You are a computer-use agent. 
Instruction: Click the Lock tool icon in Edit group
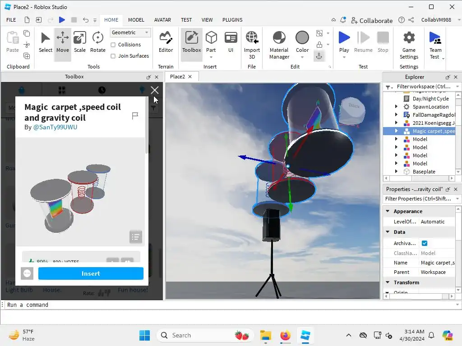tap(319, 45)
